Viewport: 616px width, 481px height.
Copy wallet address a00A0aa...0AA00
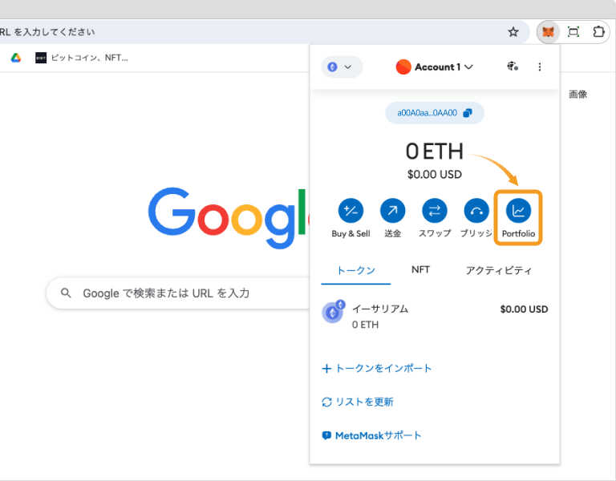tap(434, 113)
